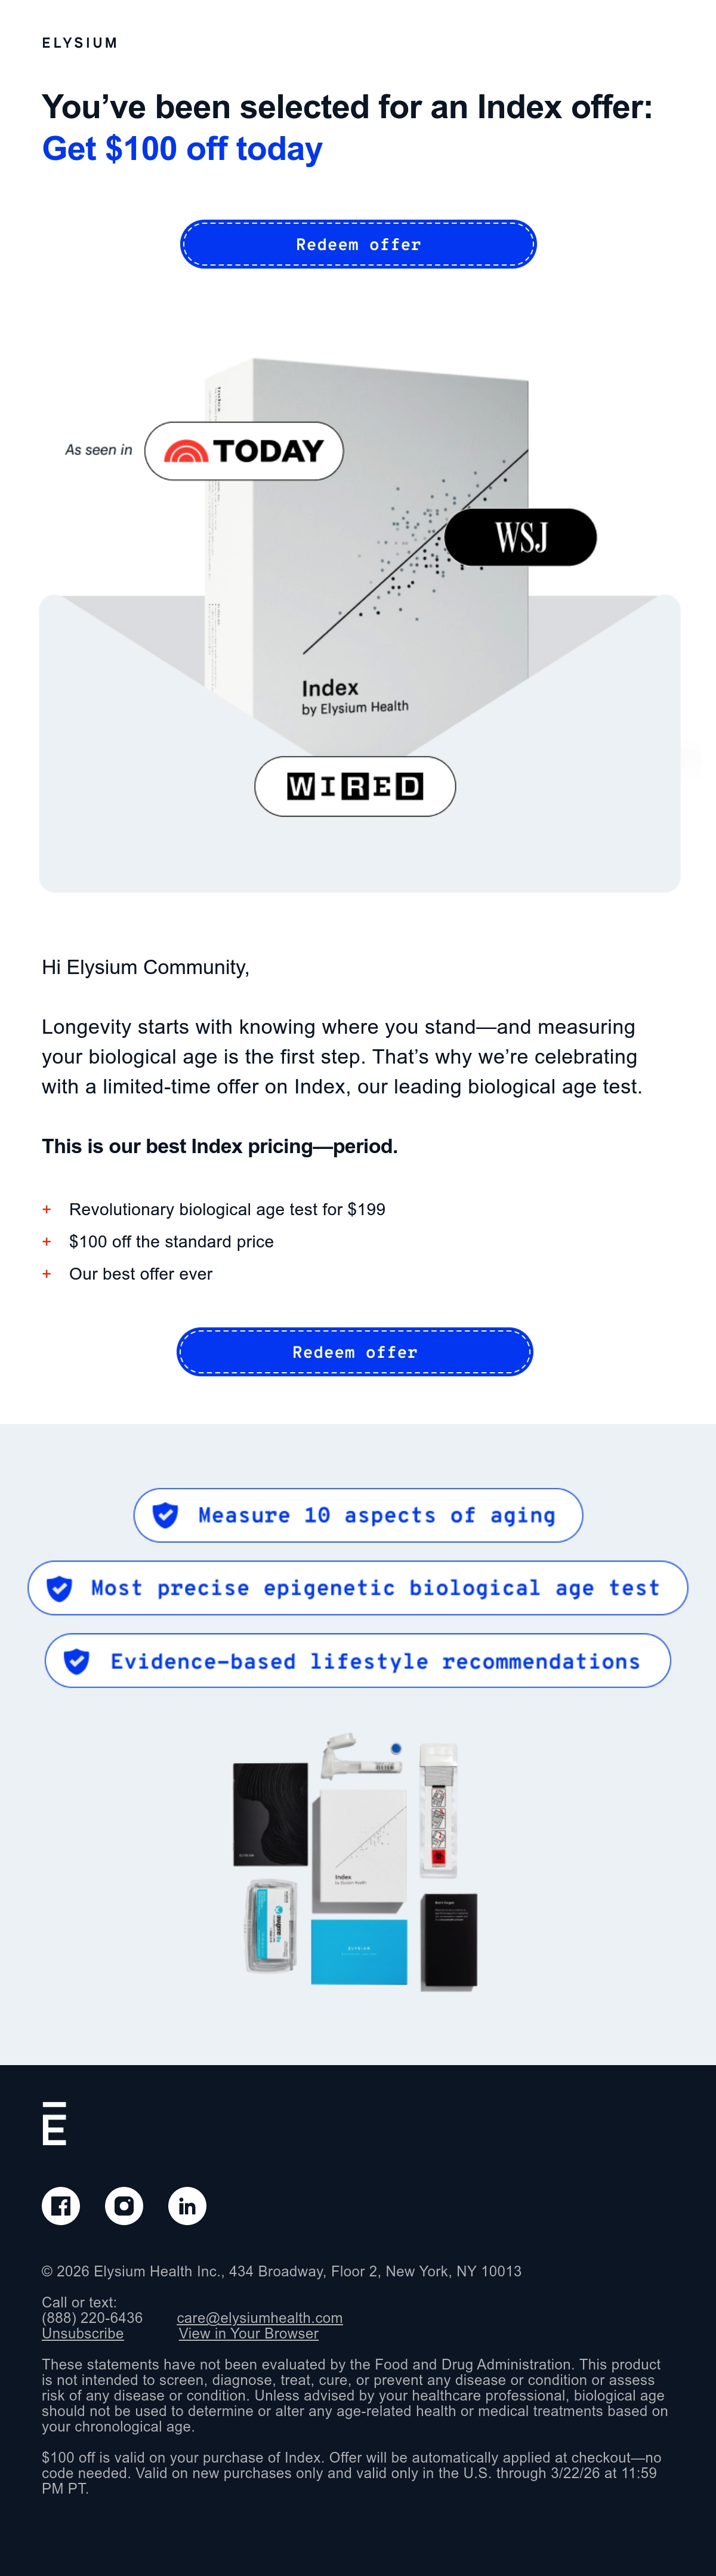
Task: Click the Get $100 off today headline
Action: [182, 149]
